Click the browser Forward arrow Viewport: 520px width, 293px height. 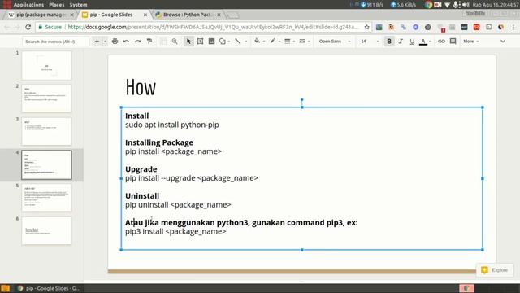coord(17,27)
